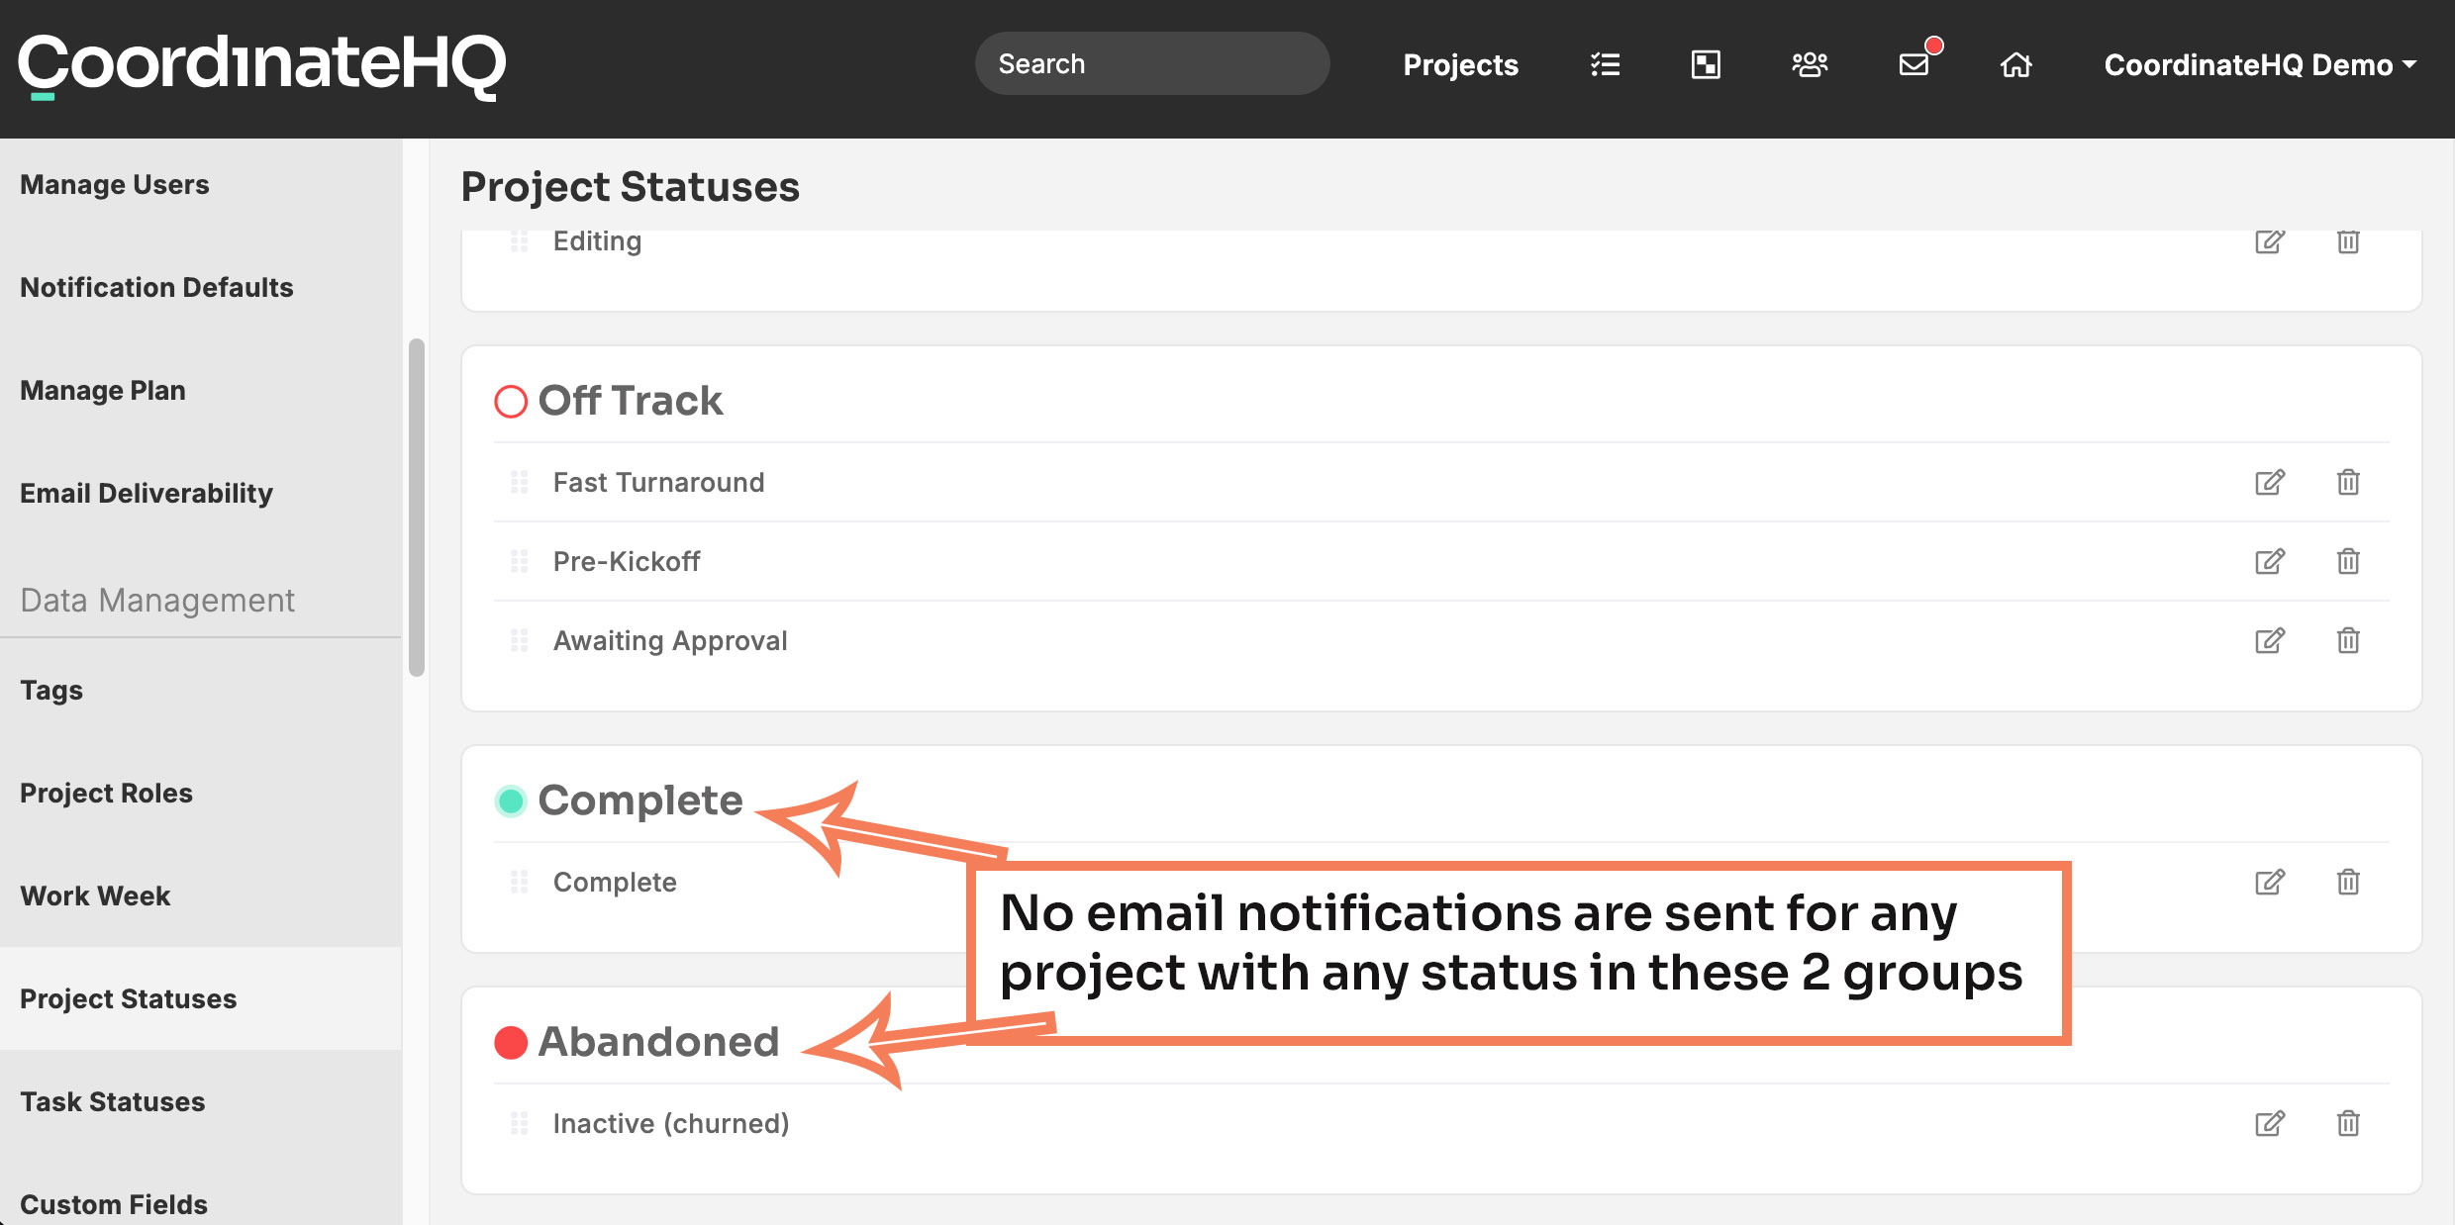Open Notification Defaults settings
The height and width of the screenshot is (1225, 2455).
(156, 287)
